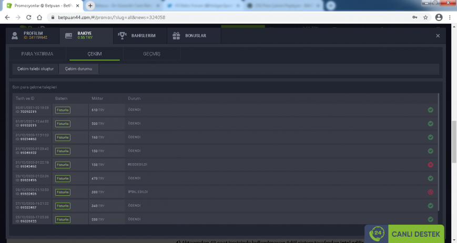457x243 pixels.
Task: Click the green paid checkmark on 610 TRY row
Action: click(x=431, y=110)
